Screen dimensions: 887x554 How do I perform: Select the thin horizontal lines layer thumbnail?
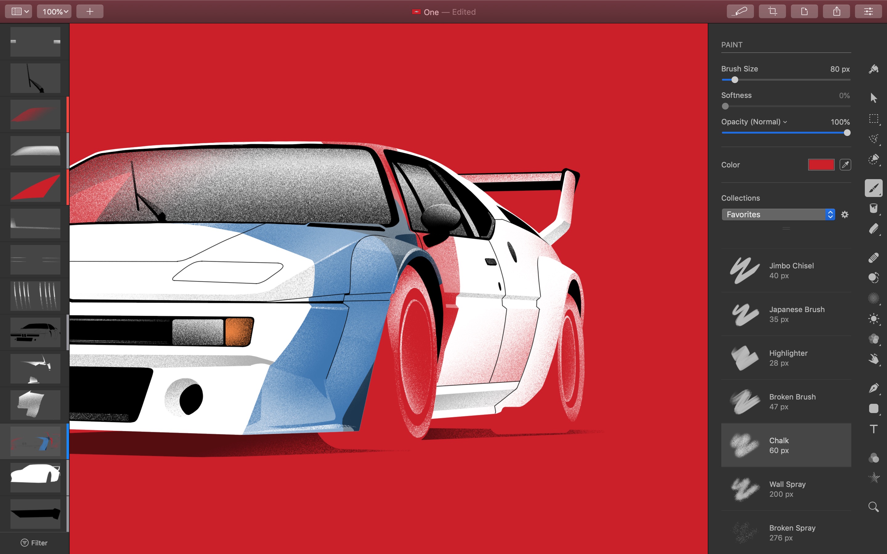coord(35,259)
